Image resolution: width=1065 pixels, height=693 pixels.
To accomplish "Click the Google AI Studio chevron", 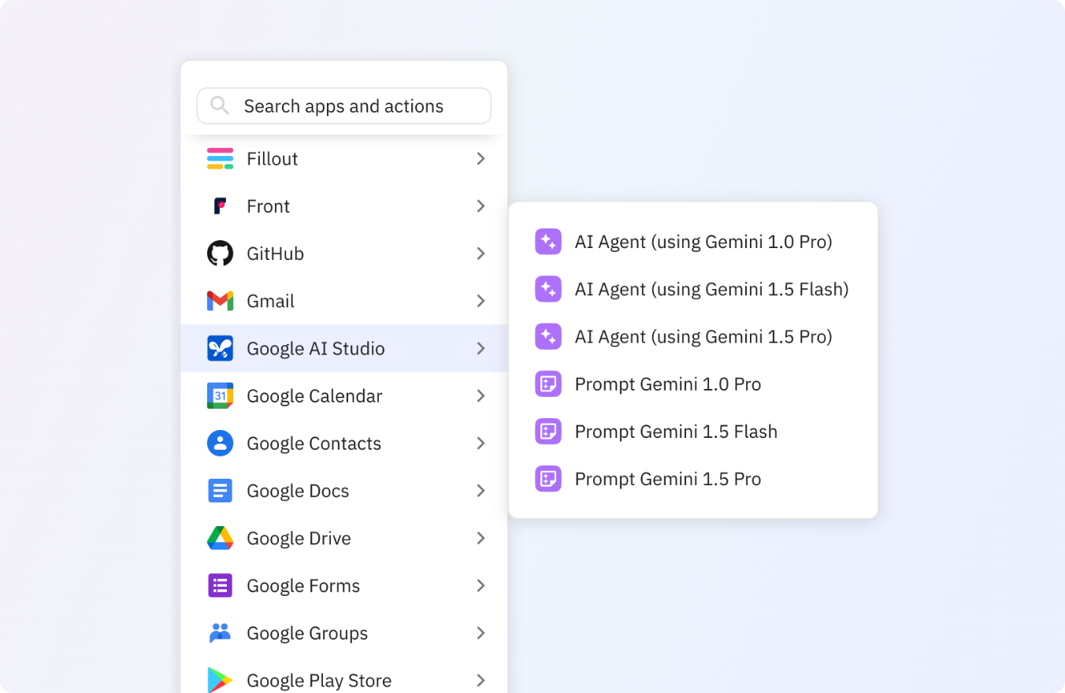I will coord(481,348).
